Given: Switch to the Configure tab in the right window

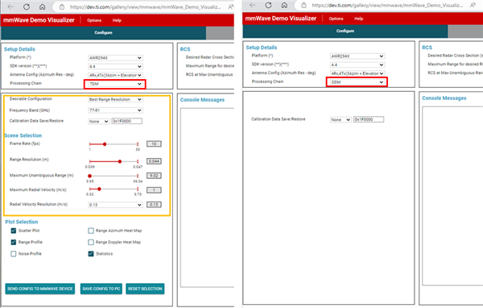Looking at the screenshot, I should click(345, 31).
